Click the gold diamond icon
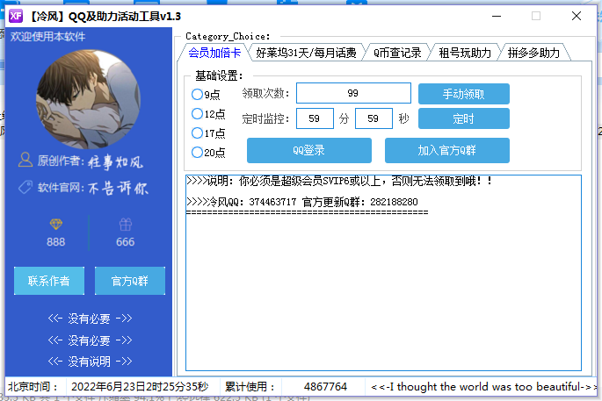Screen dimensions: 602x401 56,224
